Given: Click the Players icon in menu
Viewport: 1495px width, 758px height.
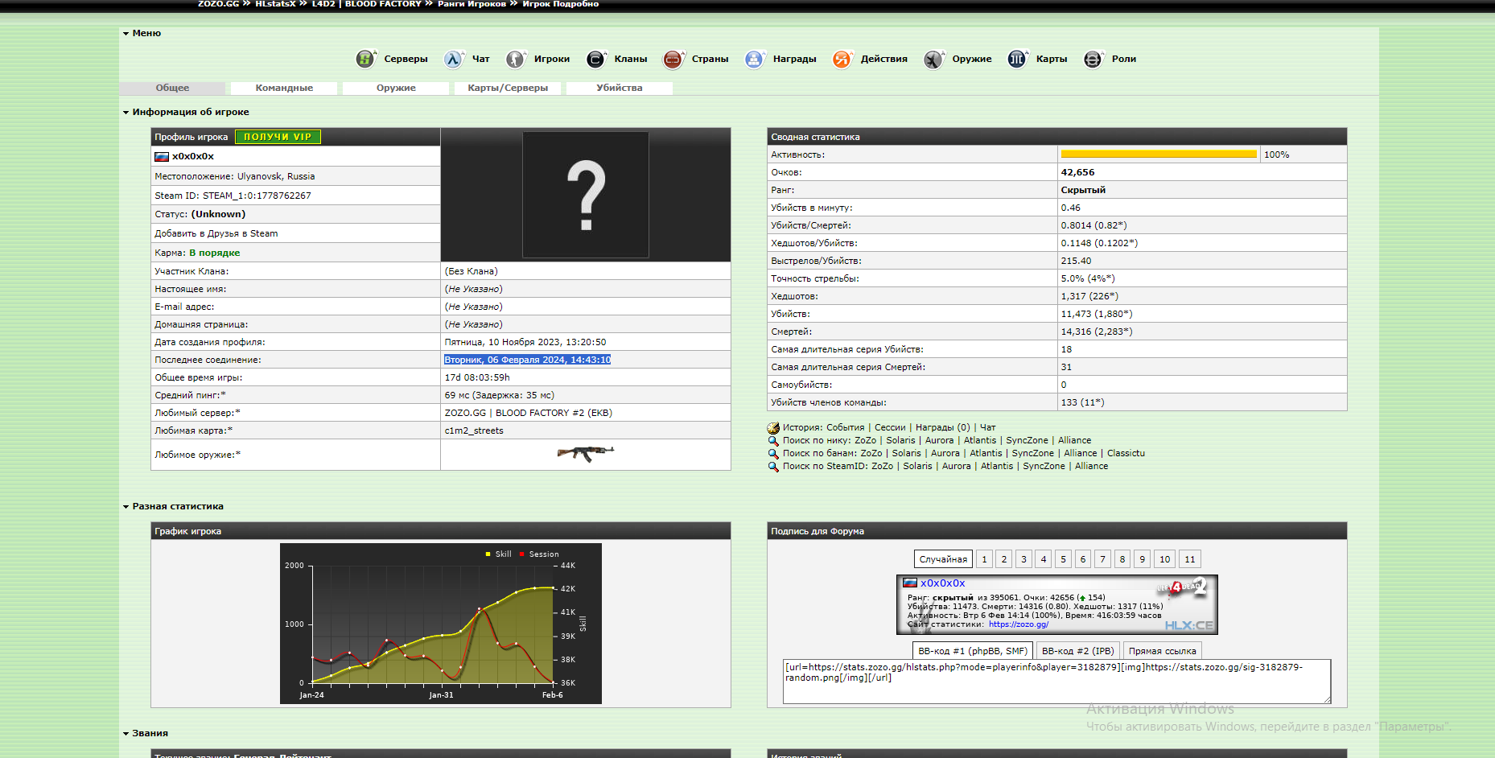Looking at the screenshot, I should pos(515,59).
